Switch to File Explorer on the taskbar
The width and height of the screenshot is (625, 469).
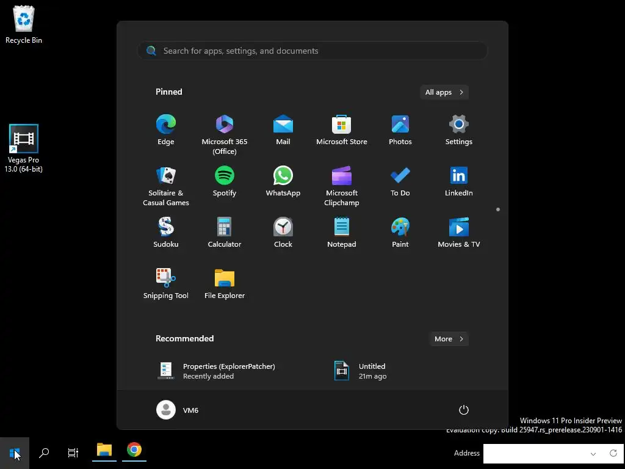tap(104, 451)
